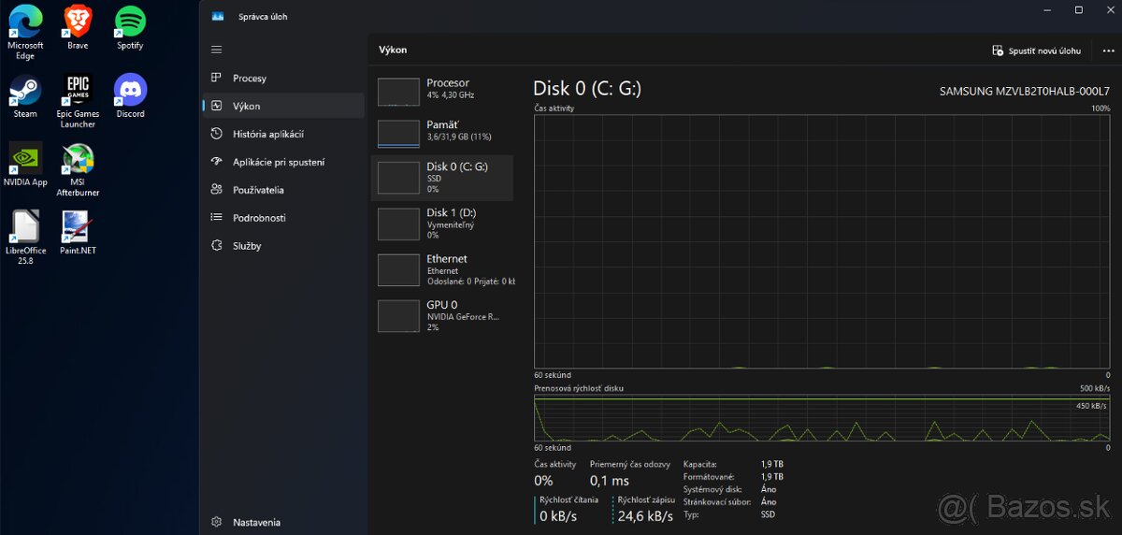The height and width of the screenshot is (535, 1122).
Task: Click the Disk 0 (C: G:) heading
Action: coord(587,89)
